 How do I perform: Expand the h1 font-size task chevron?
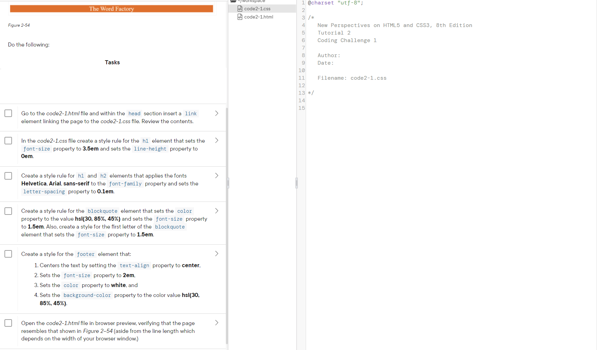point(217,140)
